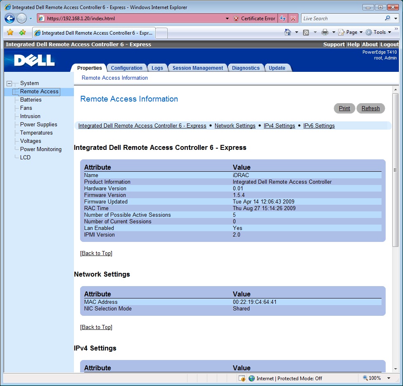The image size is (403, 386).
Task: Select Fans in the tree
Action: point(26,108)
